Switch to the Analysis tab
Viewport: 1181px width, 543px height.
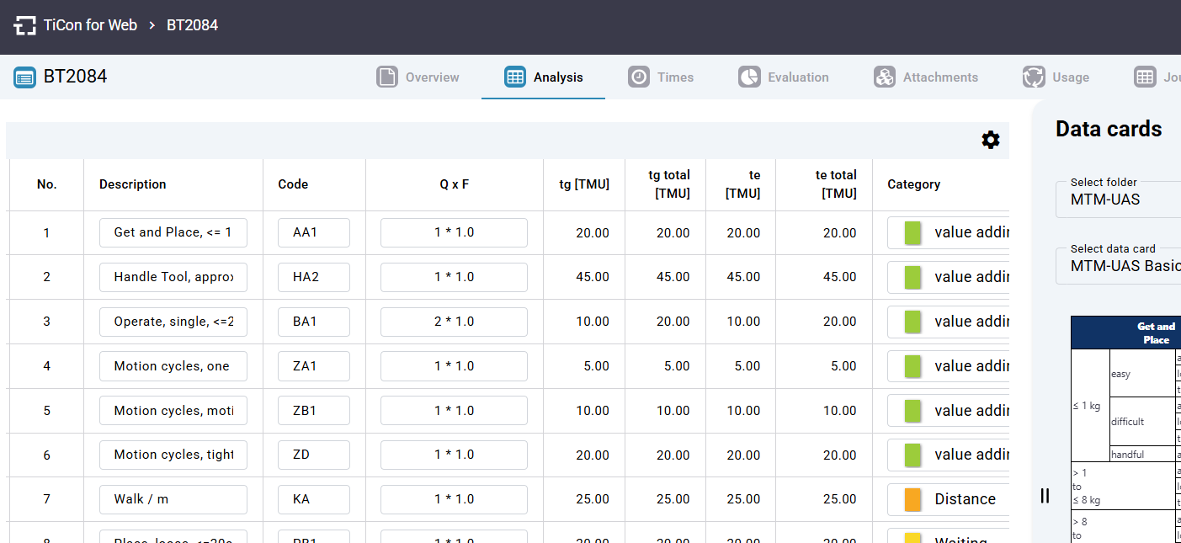[x=543, y=77]
